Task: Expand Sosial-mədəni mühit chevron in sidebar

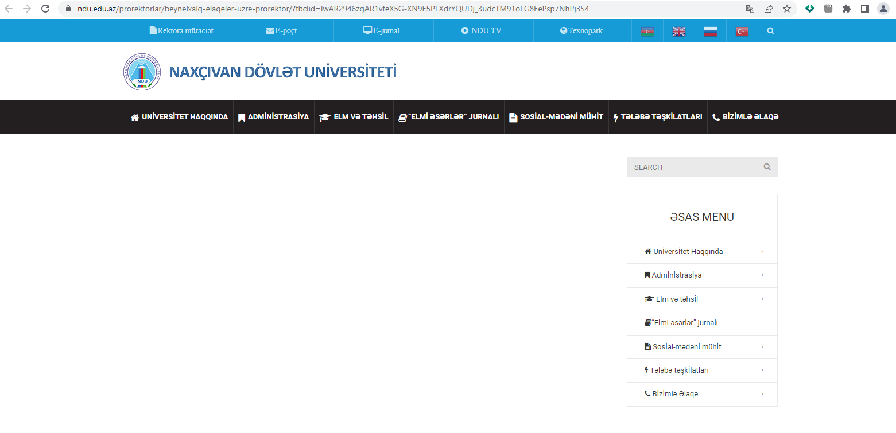Action: [762, 346]
